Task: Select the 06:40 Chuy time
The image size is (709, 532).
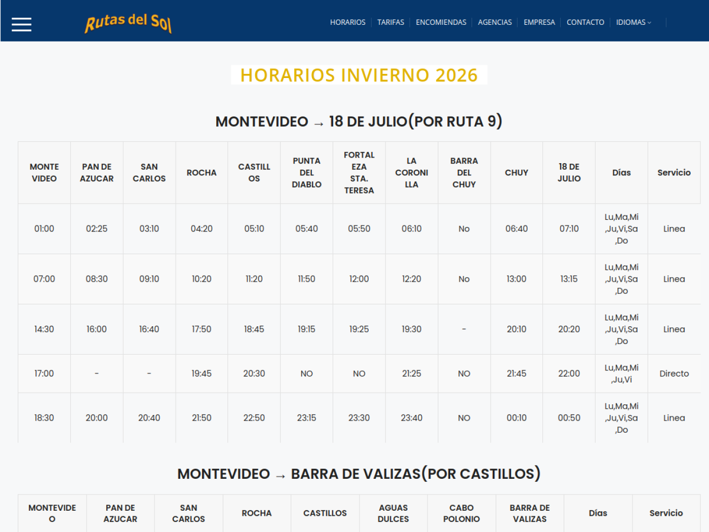Action: [x=517, y=229]
